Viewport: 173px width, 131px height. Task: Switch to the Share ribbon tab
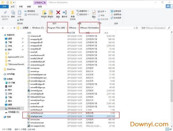pos(21,7)
